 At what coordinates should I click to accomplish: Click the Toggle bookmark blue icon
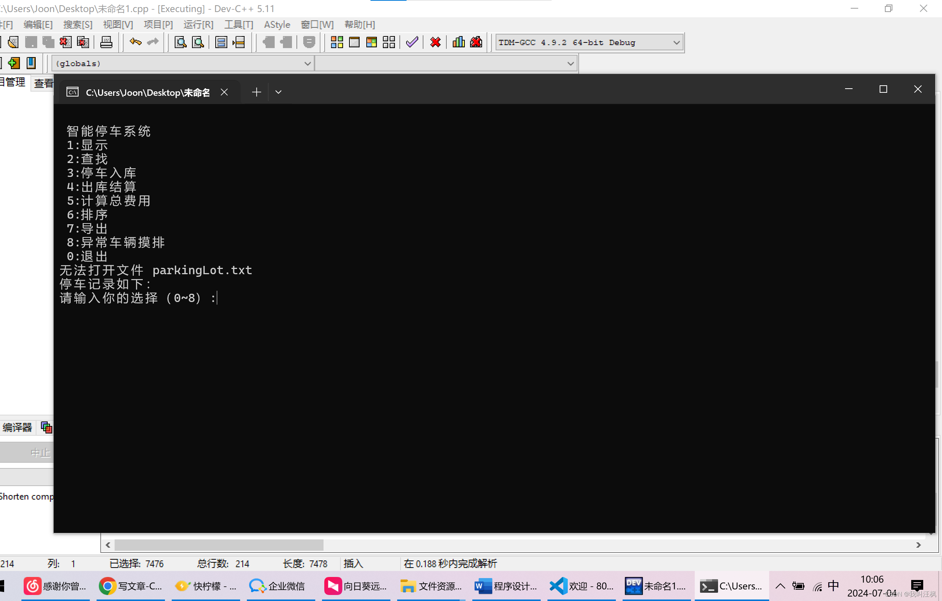tap(31, 63)
